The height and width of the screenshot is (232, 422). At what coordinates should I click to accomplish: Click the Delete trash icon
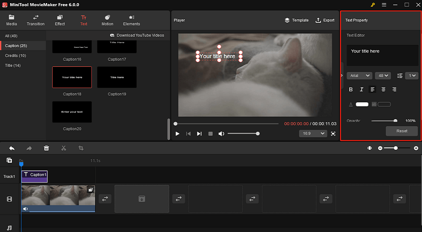tap(46, 148)
